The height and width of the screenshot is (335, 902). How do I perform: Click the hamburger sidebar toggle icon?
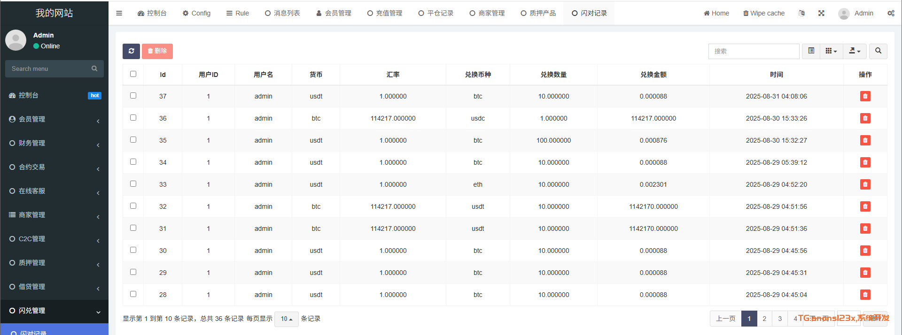(x=119, y=13)
